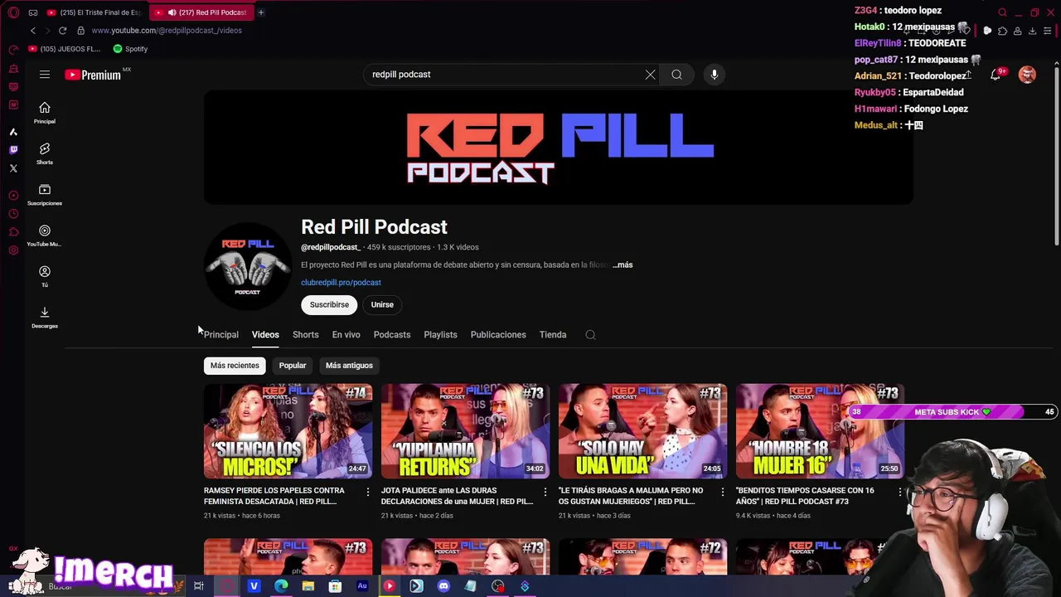This screenshot has height=597, width=1061.
Task: Open the channel Podcasts tab
Action: click(x=392, y=335)
